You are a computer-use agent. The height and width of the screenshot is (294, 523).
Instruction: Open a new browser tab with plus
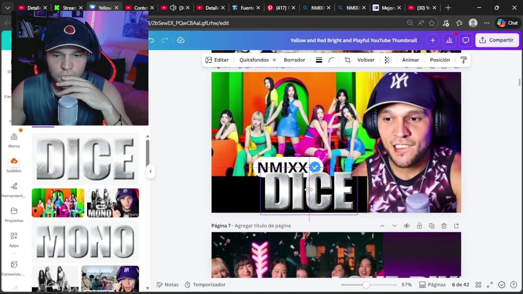pos(448,8)
